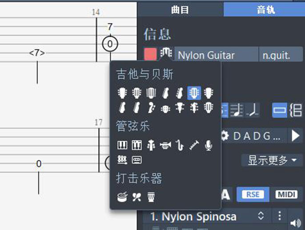Image resolution: width=305 pixels, height=230 pixels.
Task: Choose solid headstock icon right of highlighted icon
Action: click(x=209, y=93)
